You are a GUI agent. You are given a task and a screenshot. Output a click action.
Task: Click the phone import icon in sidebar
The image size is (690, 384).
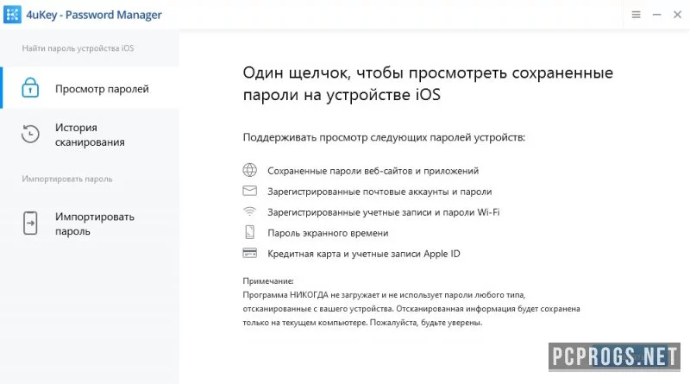(x=30, y=223)
